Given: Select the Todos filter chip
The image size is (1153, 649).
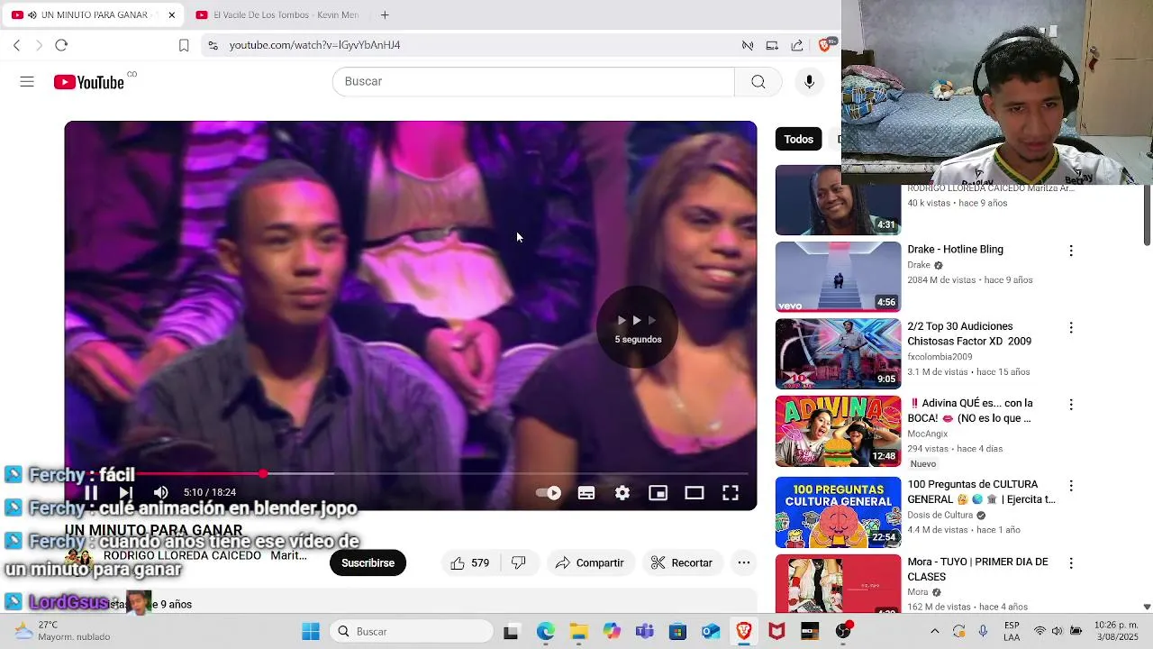Looking at the screenshot, I should pyautogui.click(x=798, y=139).
